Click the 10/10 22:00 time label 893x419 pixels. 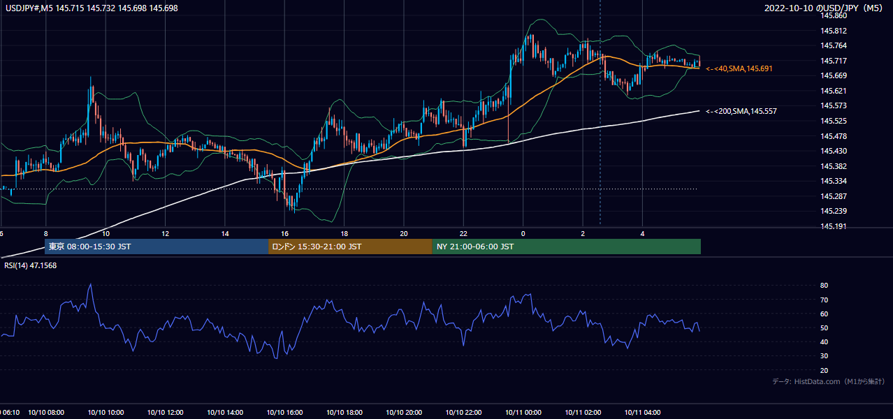tap(463, 413)
